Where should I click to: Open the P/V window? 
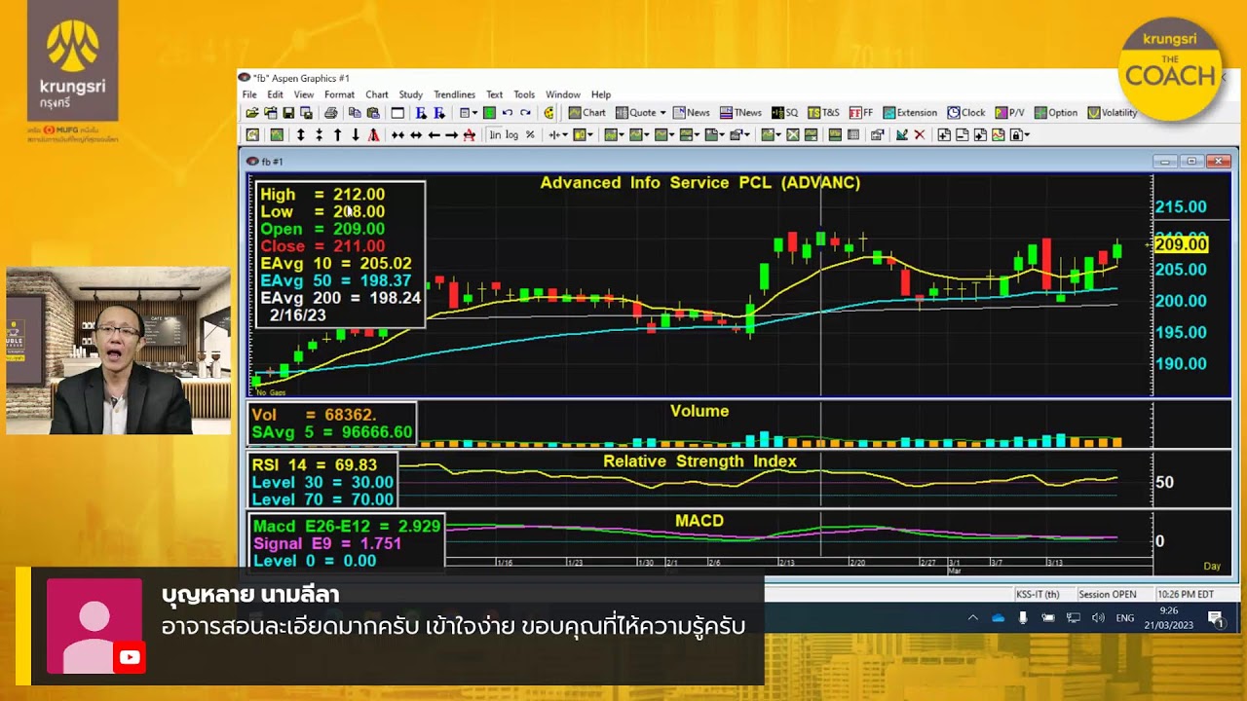pyautogui.click(x=1009, y=113)
